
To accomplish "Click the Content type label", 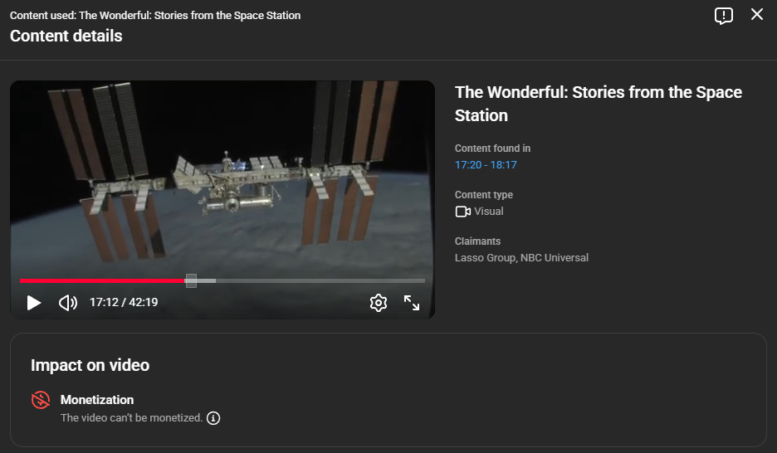I will pyautogui.click(x=484, y=195).
